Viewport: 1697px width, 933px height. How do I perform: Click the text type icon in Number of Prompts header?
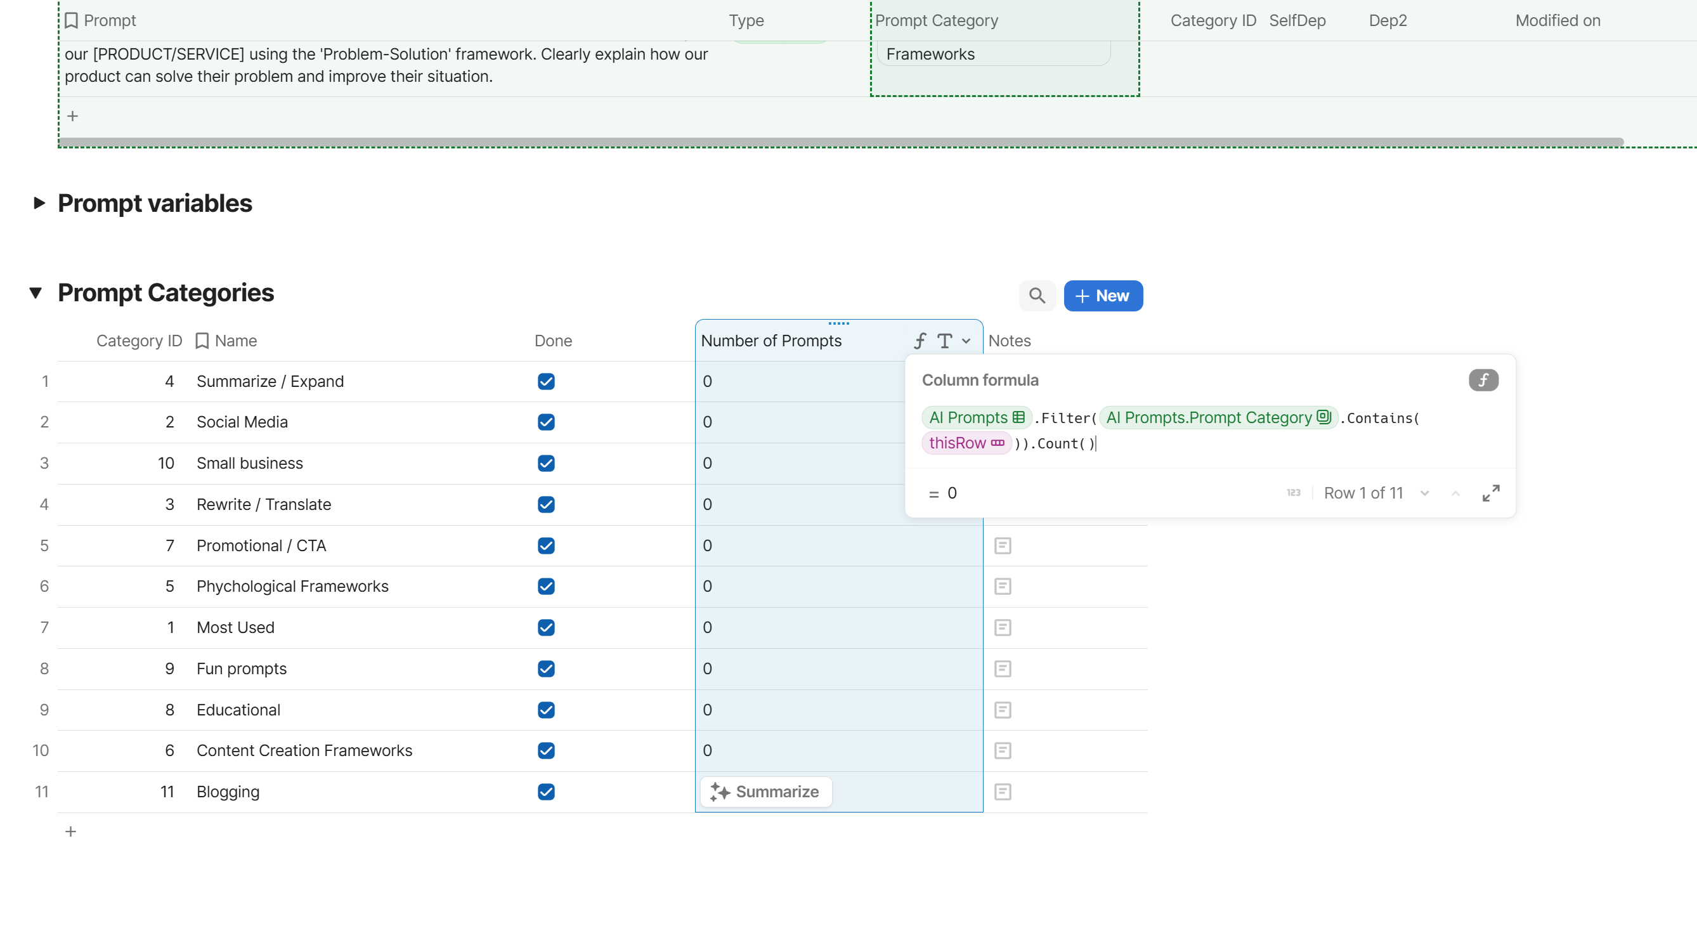click(945, 341)
